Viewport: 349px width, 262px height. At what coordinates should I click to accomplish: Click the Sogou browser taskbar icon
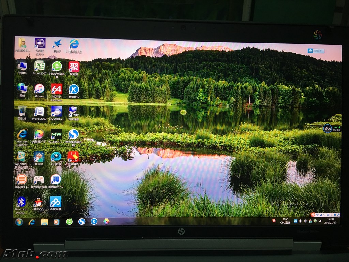81,222
